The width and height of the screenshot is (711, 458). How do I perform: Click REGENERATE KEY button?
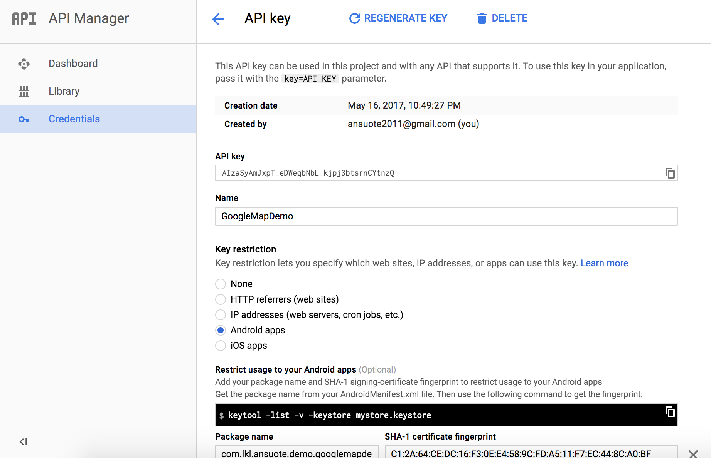(398, 18)
